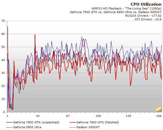
Task: Click the 'NVIDIA Drivers - v77.62' text
Action: coord(143,16)
